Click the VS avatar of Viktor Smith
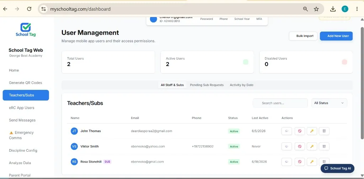Image resolution: width=364 pixels, height=179 pixels. [74, 146]
